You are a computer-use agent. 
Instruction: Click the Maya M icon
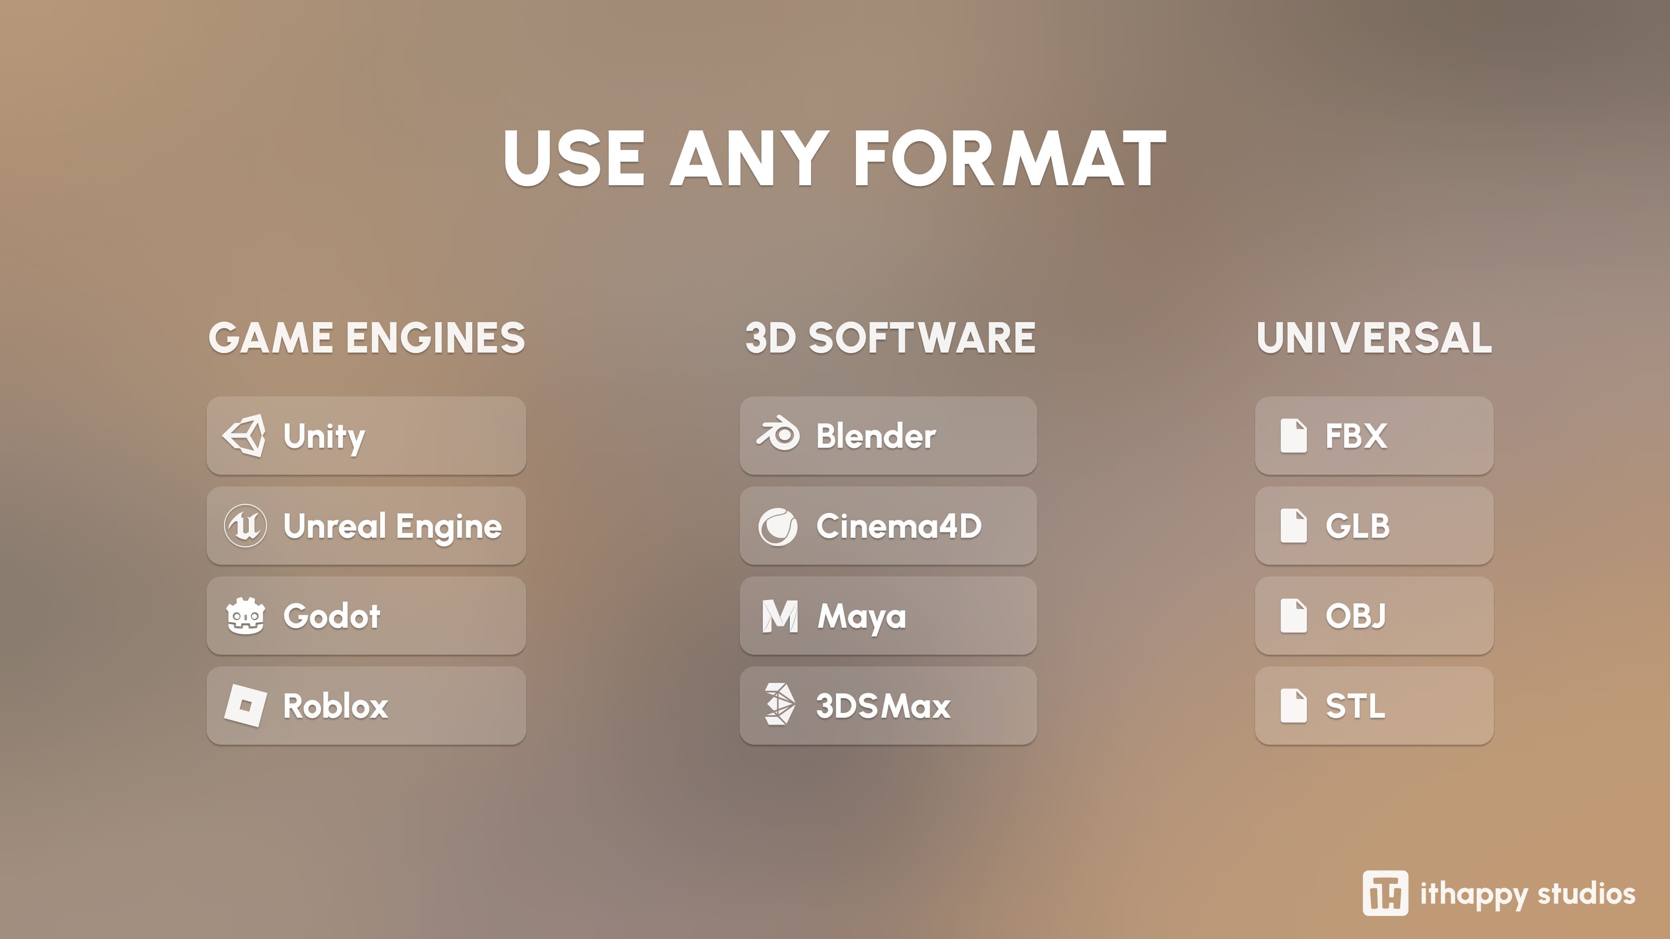pos(779,616)
